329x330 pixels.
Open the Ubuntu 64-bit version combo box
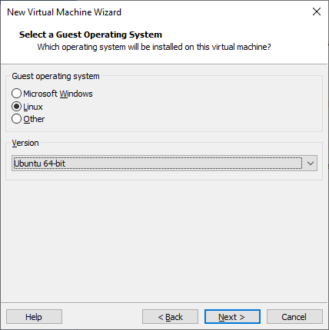point(164,163)
